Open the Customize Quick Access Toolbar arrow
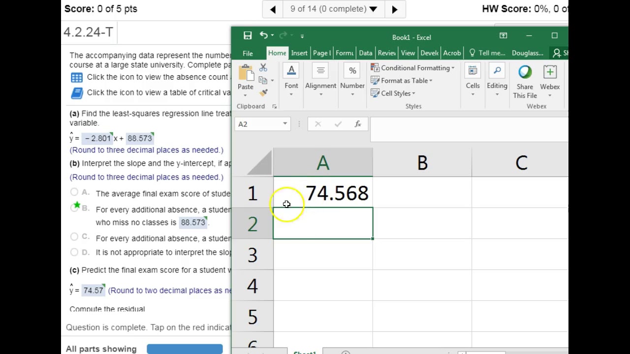The height and width of the screenshot is (354, 630). pos(302,36)
